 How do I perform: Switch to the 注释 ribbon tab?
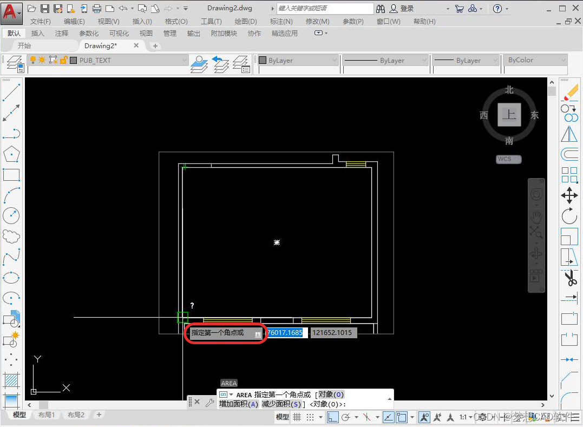62,33
